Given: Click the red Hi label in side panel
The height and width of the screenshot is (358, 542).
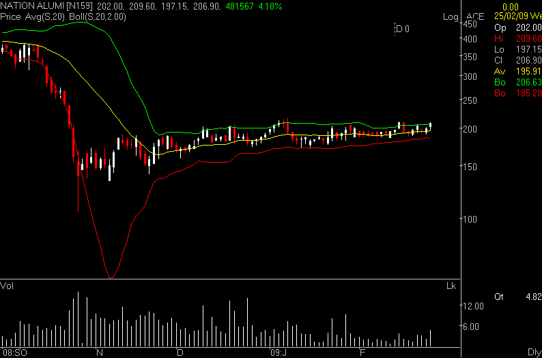Looking at the screenshot, I should click(499, 38).
